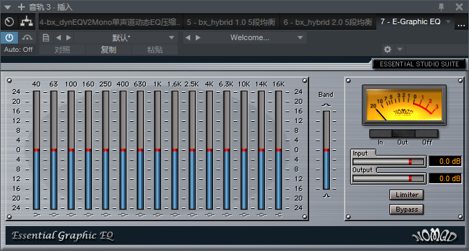Click the Input 0.0 dB value field
This screenshot has width=469, height=251.
(x=445, y=161)
